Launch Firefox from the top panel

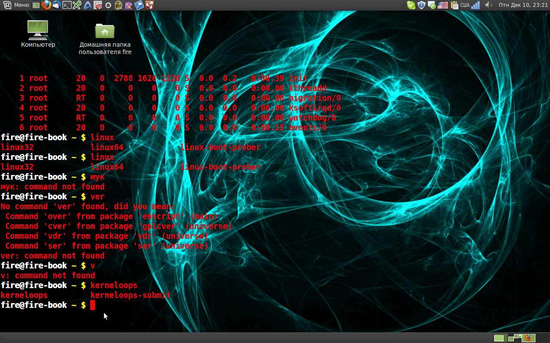click(46, 5)
